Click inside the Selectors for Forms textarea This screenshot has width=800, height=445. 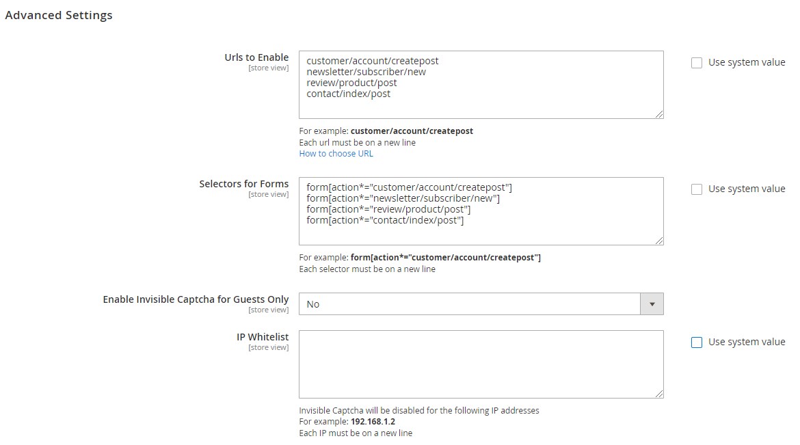(481, 211)
